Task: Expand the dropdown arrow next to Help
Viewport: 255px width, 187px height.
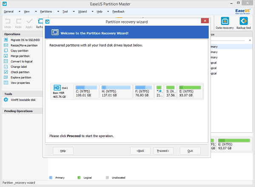Action: click(x=108, y=11)
